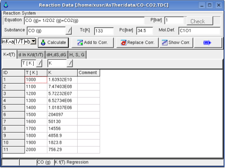225x168 pixels.
Task: Select the cell with temperature 1200
Action: tap(36, 94)
